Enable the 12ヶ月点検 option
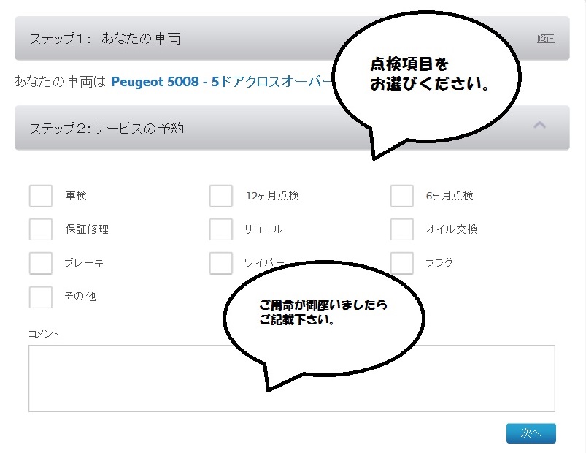 tap(221, 195)
